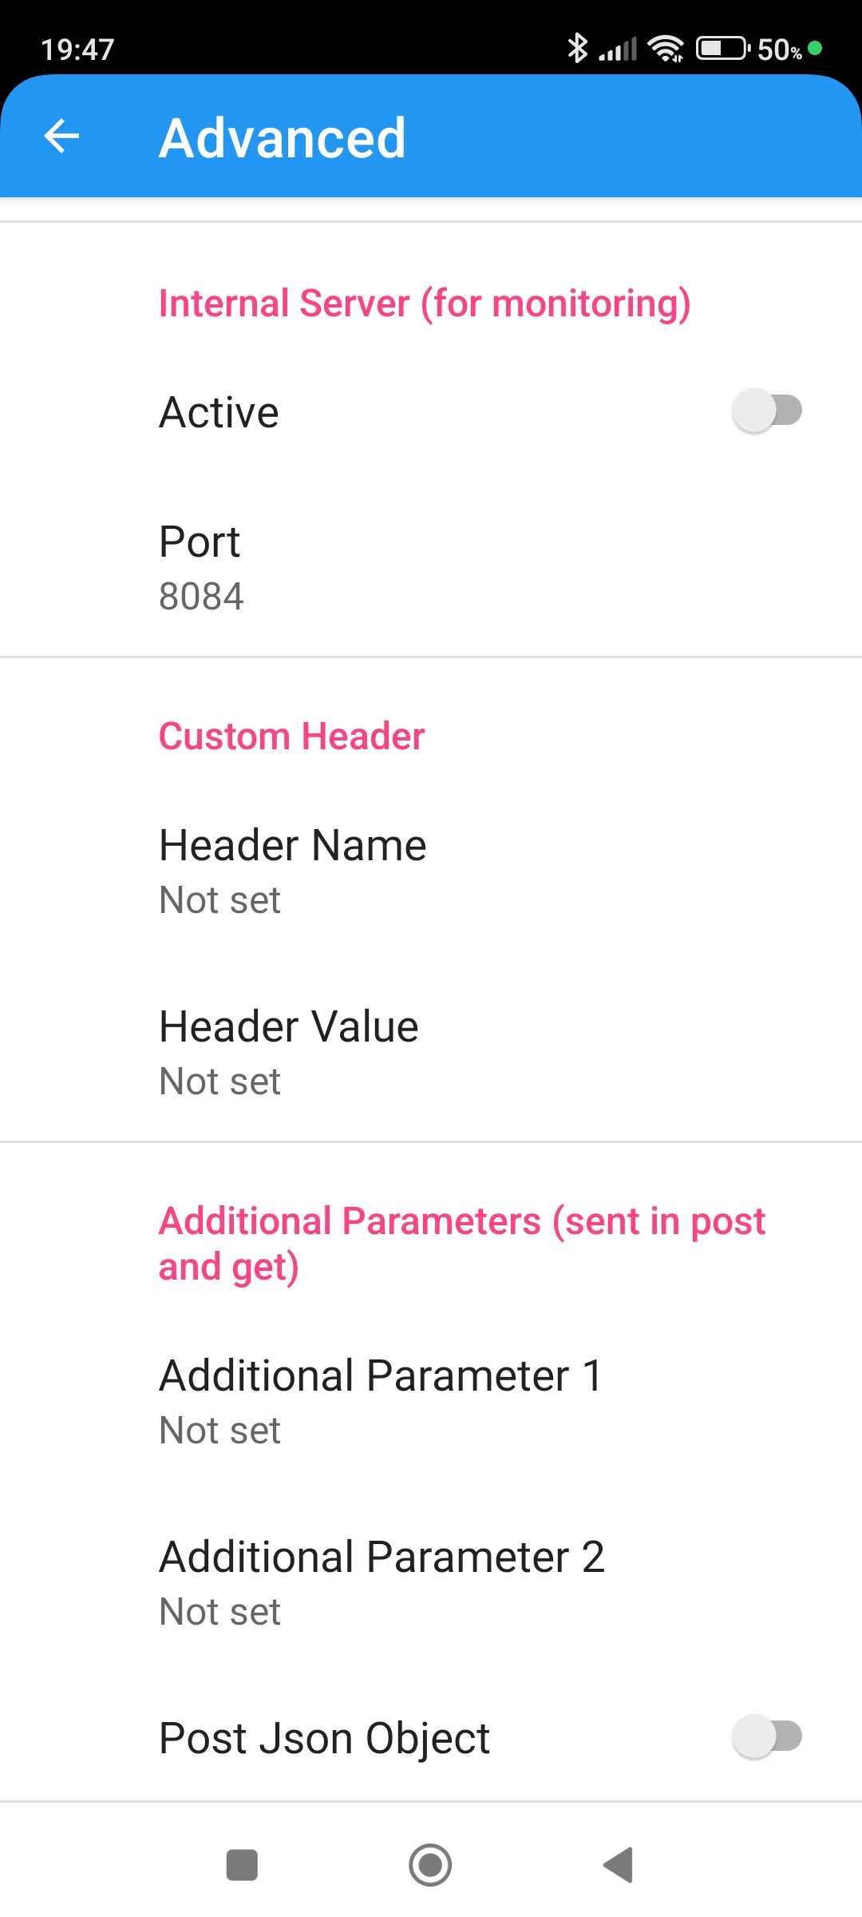Tap the Active setting label

pos(219,412)
